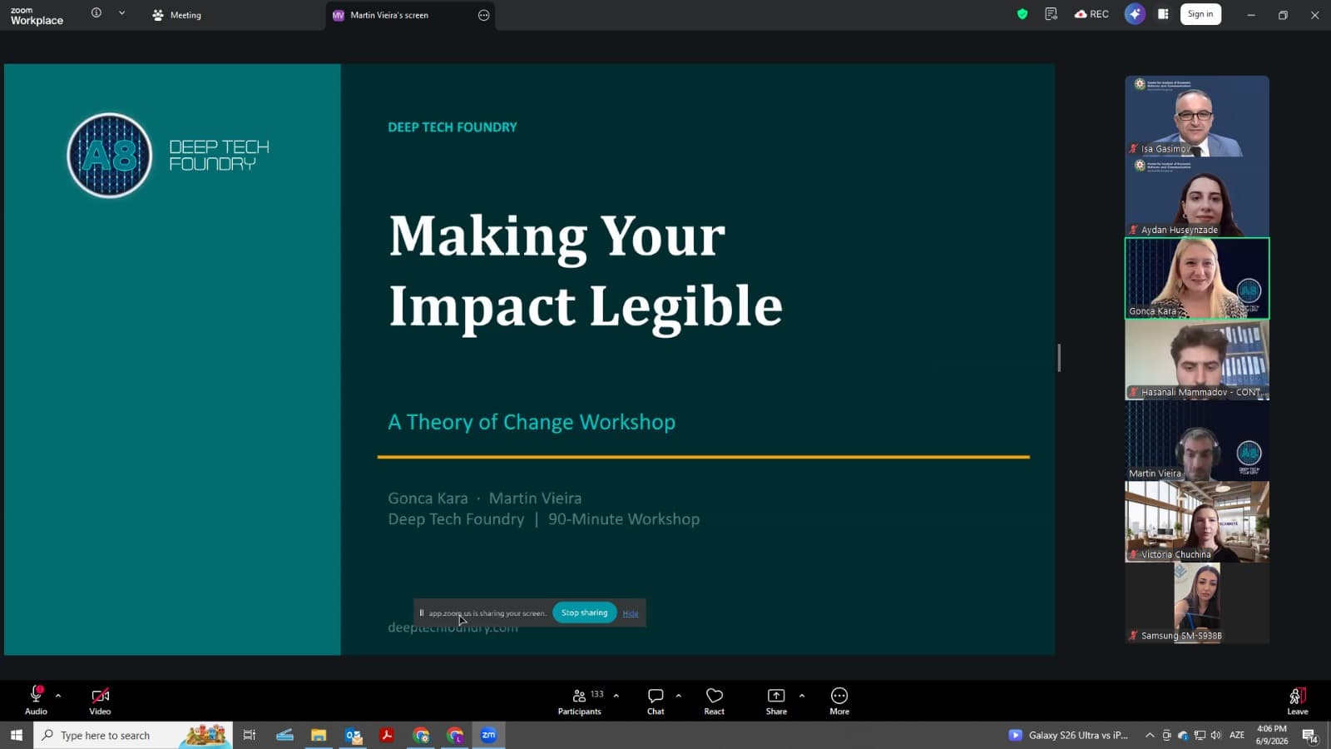Click the Share screen icon
This screenshot has width=1331, height=749.
776,701
